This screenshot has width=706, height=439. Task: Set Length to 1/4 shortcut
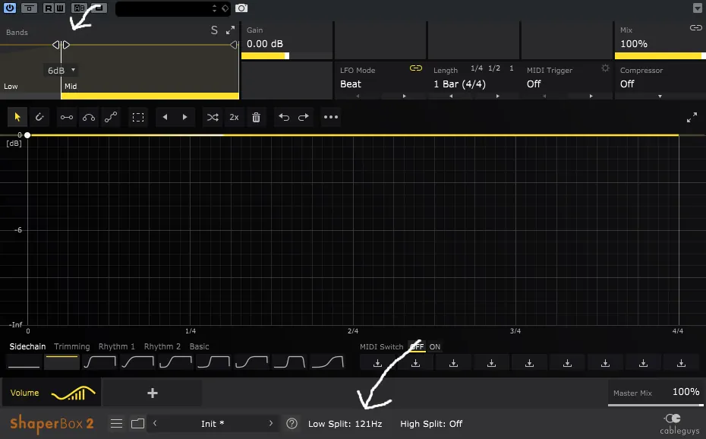[477, 68]
